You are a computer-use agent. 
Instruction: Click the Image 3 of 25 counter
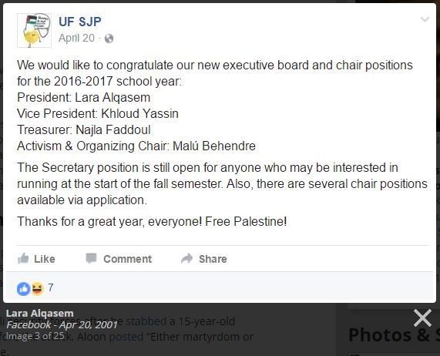coord(35,336)
